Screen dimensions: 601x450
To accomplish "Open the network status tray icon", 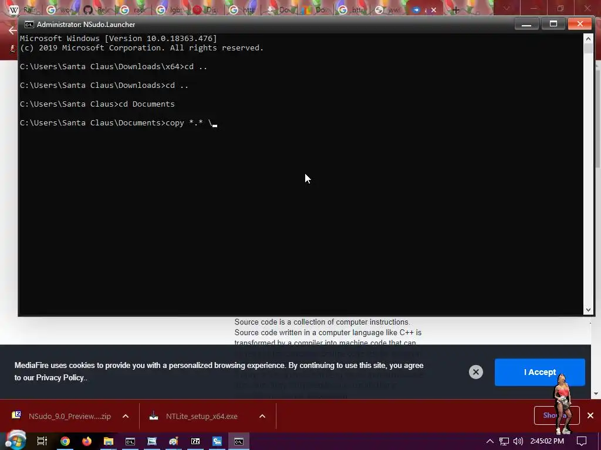I will pos(504,441).
